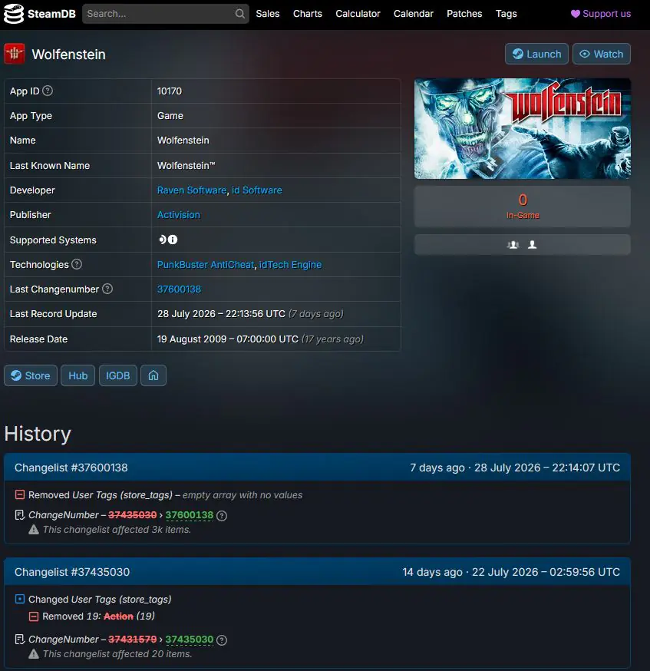Click the Launch button

536,54
